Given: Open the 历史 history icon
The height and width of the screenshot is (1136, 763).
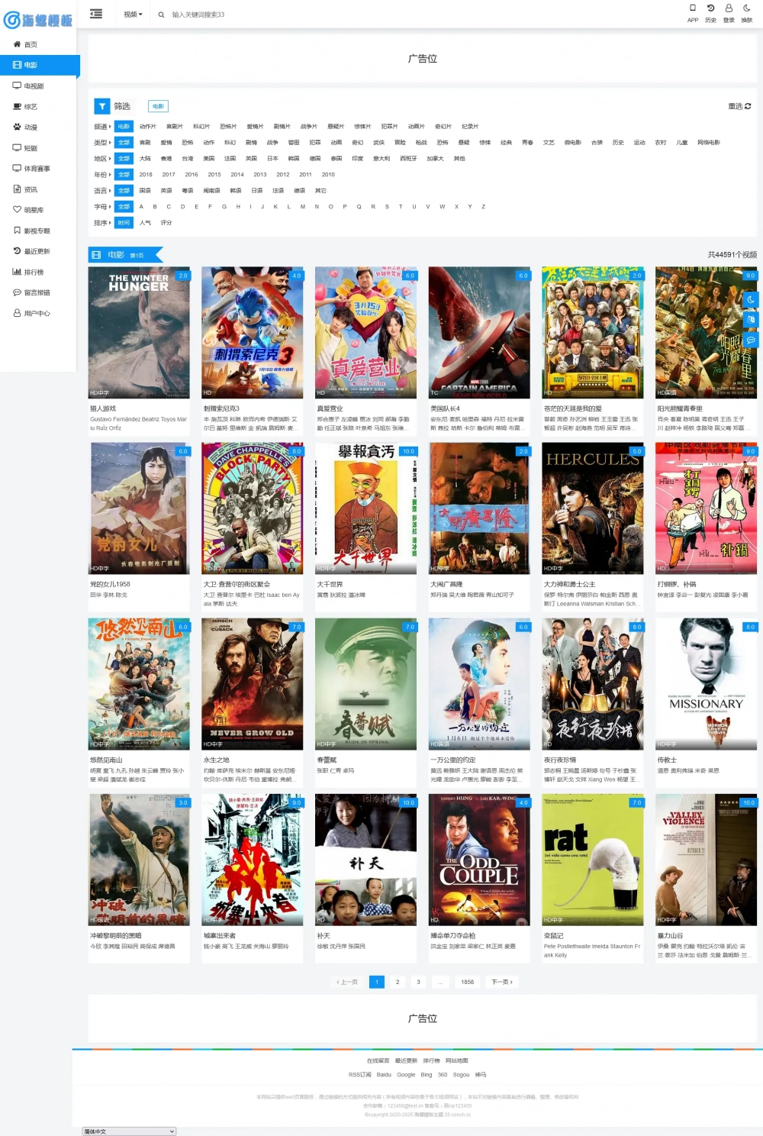Looking at the screenshot, I should click(710, 13).
